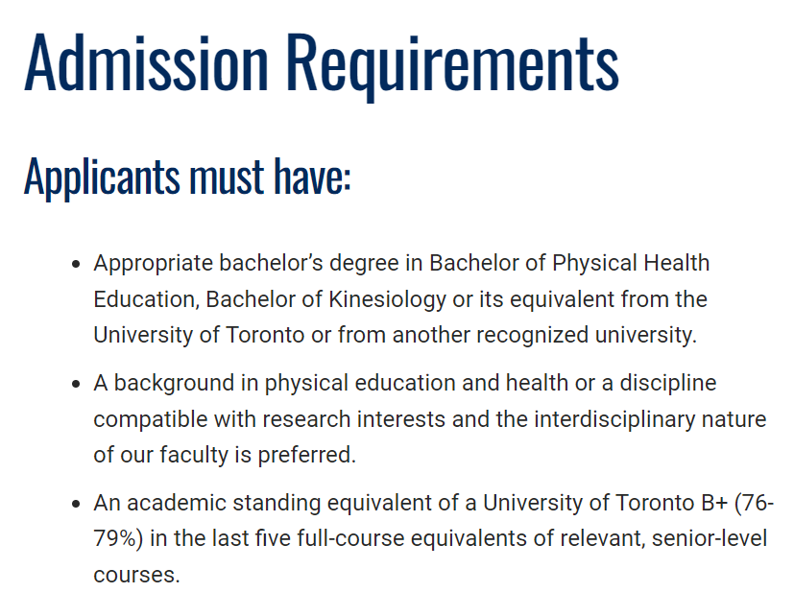Click the word "interdisciplinary"

607,419
